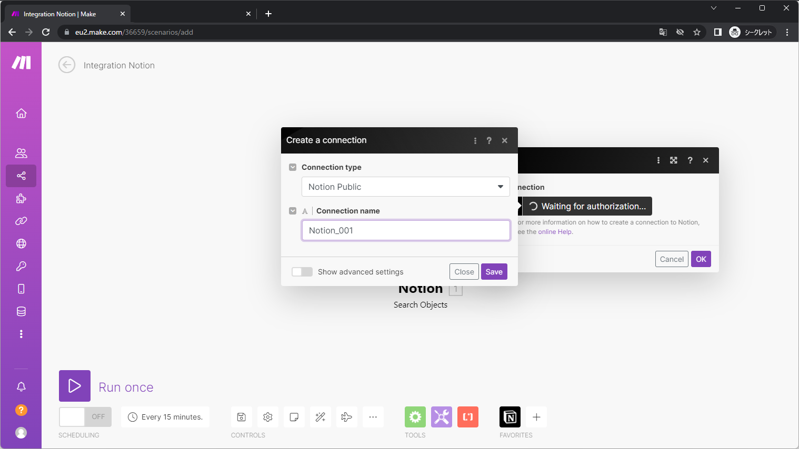Open the purple Tools wrench icon
This screenshot has height=449, width=799.
[x=442, y=417]
